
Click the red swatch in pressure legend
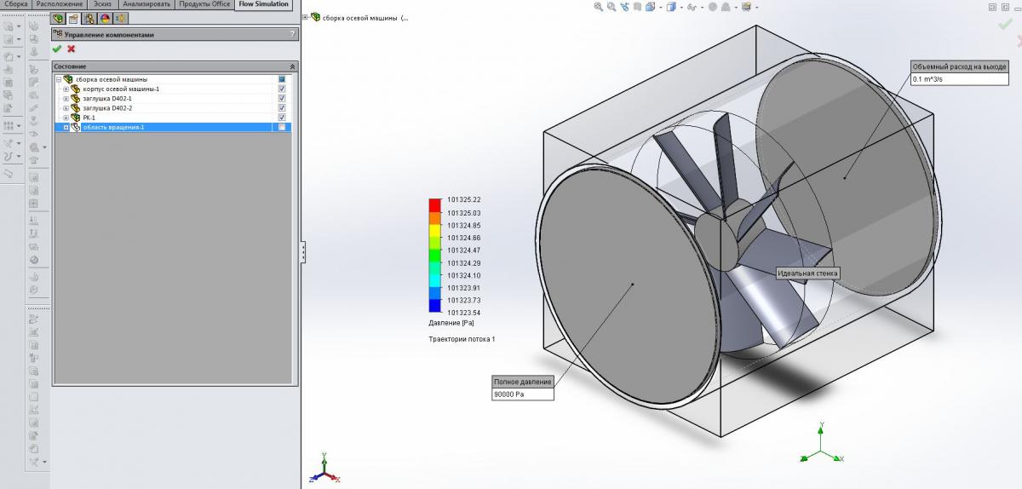pyautogui.click(x=434, y=204)
